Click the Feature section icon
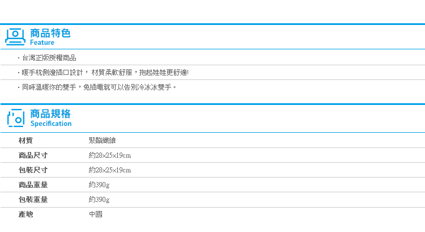The width and height of the screenshot is (425, 232). (x=15, y=37)
